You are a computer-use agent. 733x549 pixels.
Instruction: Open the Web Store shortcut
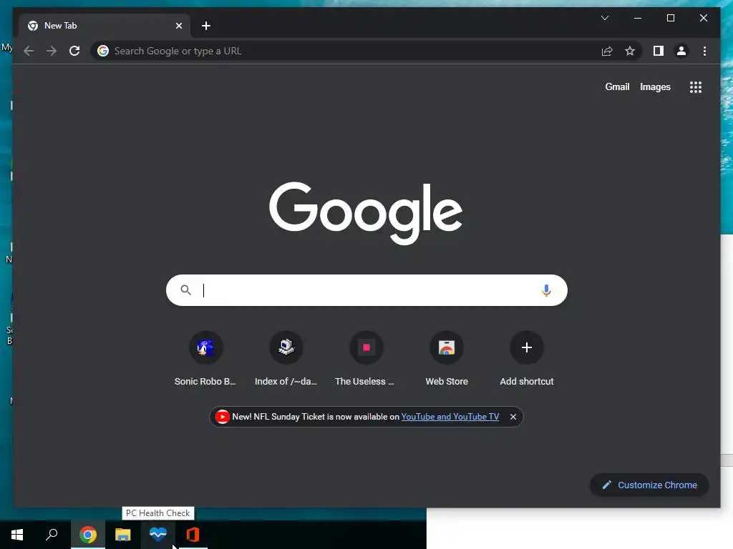pos(447,359)
